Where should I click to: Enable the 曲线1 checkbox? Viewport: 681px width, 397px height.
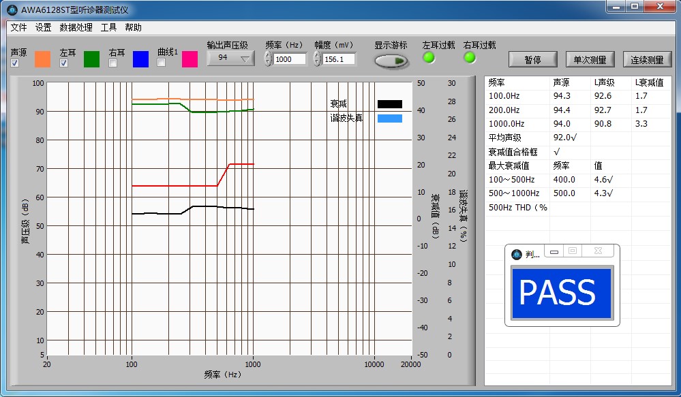pos(162,63)
